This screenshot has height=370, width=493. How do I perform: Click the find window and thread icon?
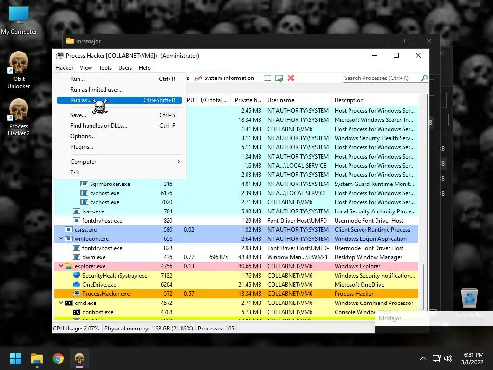pos(279,78)
